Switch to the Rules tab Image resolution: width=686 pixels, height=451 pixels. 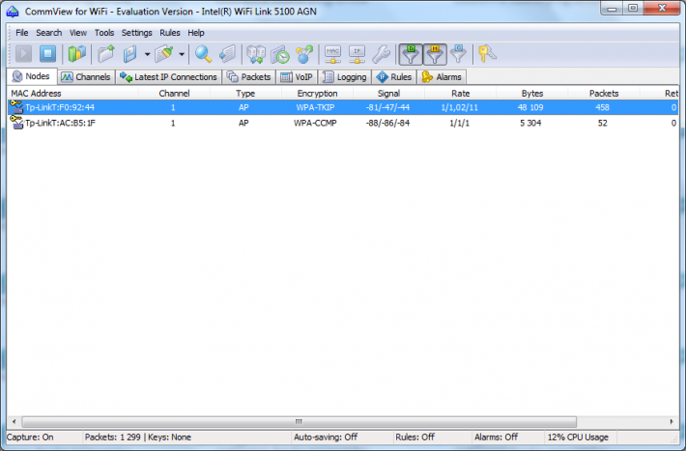click(394, 77)
